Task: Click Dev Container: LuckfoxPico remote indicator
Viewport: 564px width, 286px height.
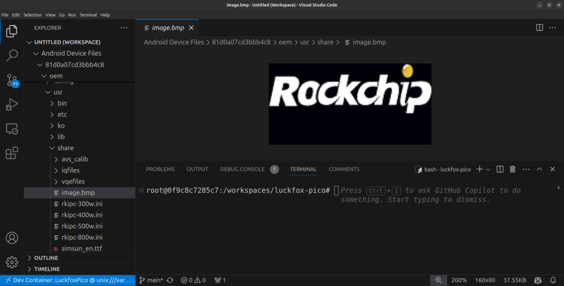Action: pos(68,280)
